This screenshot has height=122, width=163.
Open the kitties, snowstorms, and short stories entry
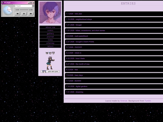coord(114,31)
